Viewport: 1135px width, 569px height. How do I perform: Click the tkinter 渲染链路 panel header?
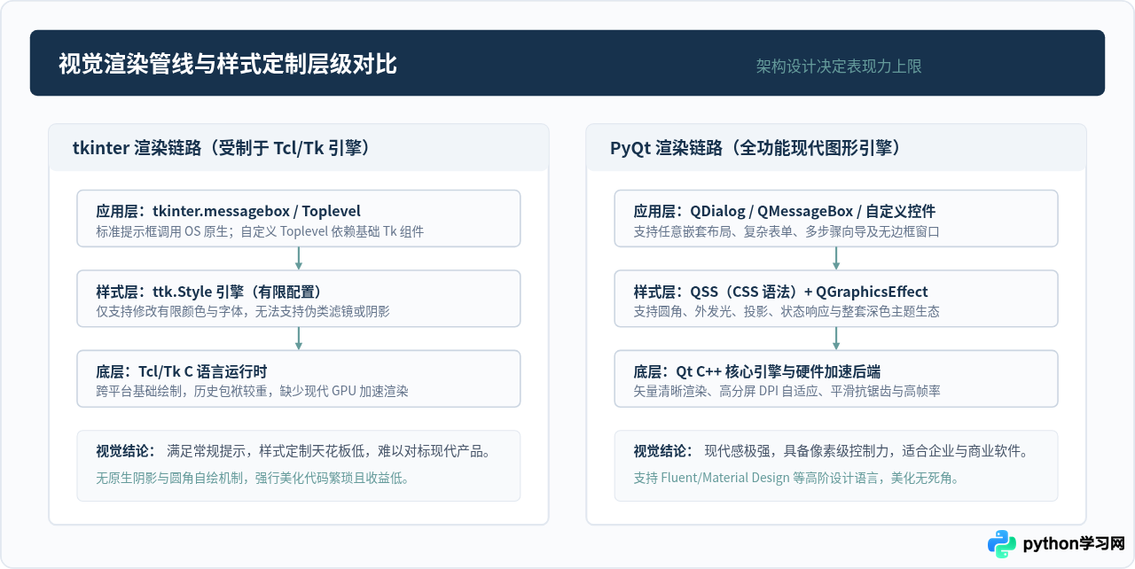click(299, 148)
